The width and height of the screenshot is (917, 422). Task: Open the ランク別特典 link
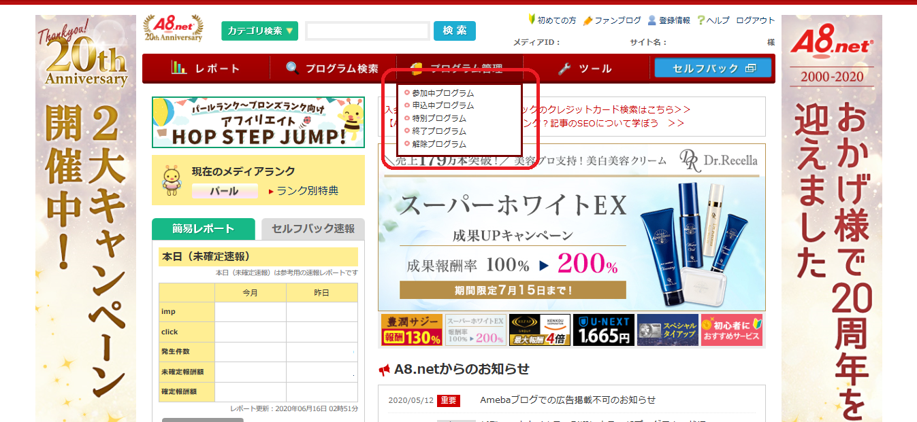click(307, 191)
